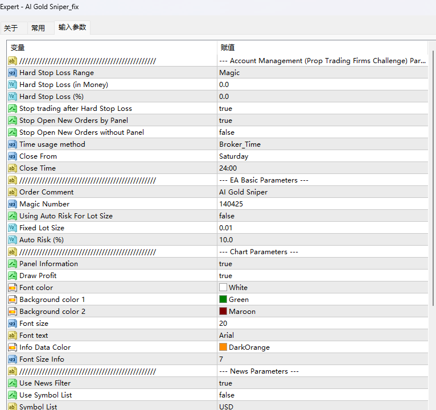
Task: Click the string icon beside Order Comment
Action: pos(13,192)
